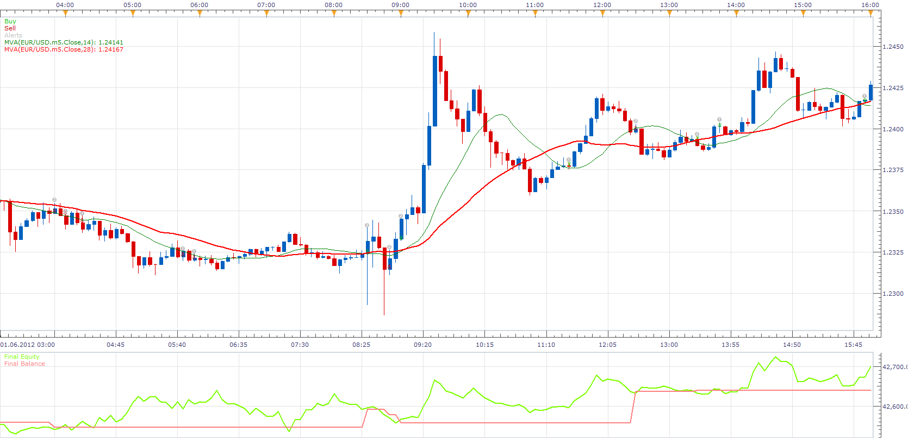Click the Final Equity legend label

(x=22, y=357)
